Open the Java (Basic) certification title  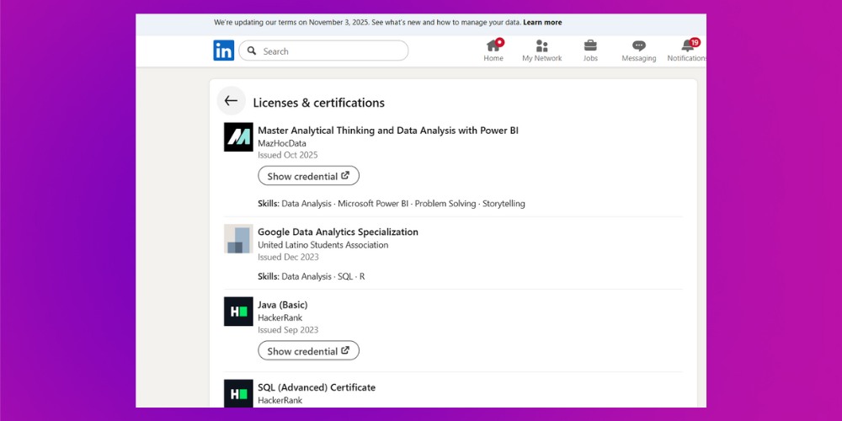[x=283, y=305]
